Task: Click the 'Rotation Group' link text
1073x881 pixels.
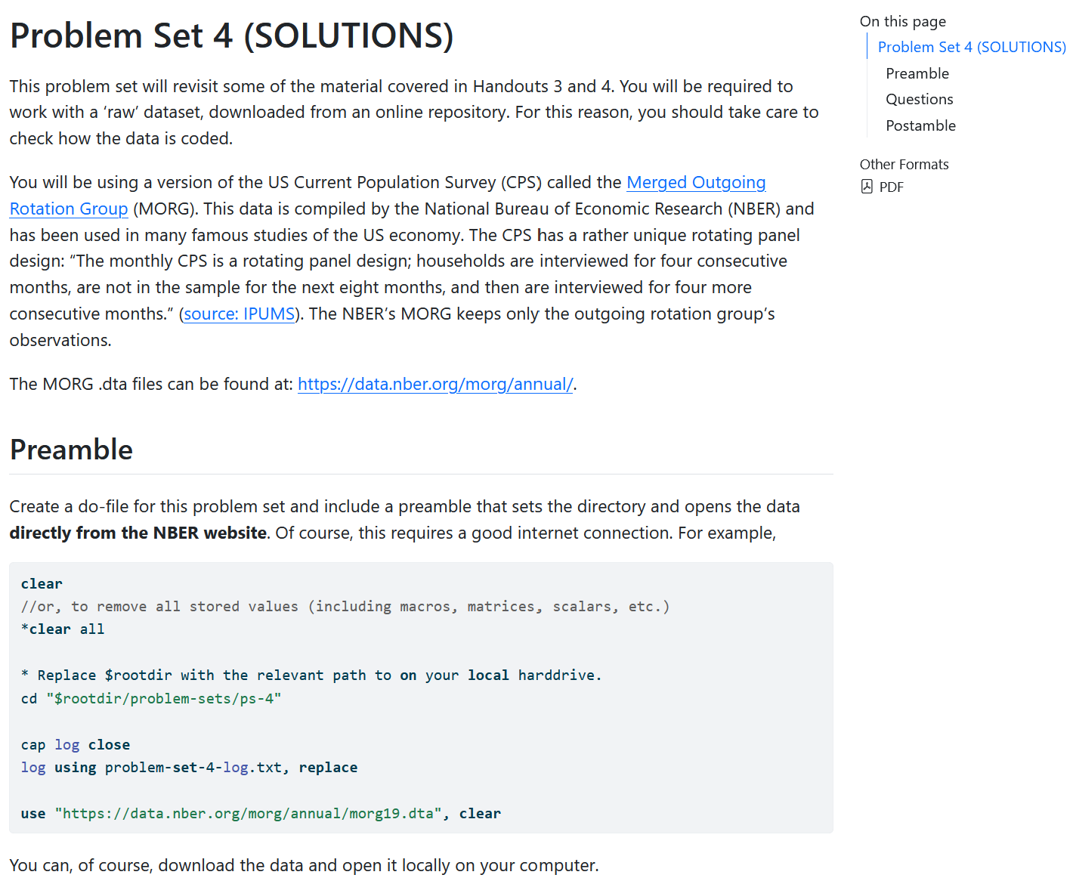Action: click(69, 209)
